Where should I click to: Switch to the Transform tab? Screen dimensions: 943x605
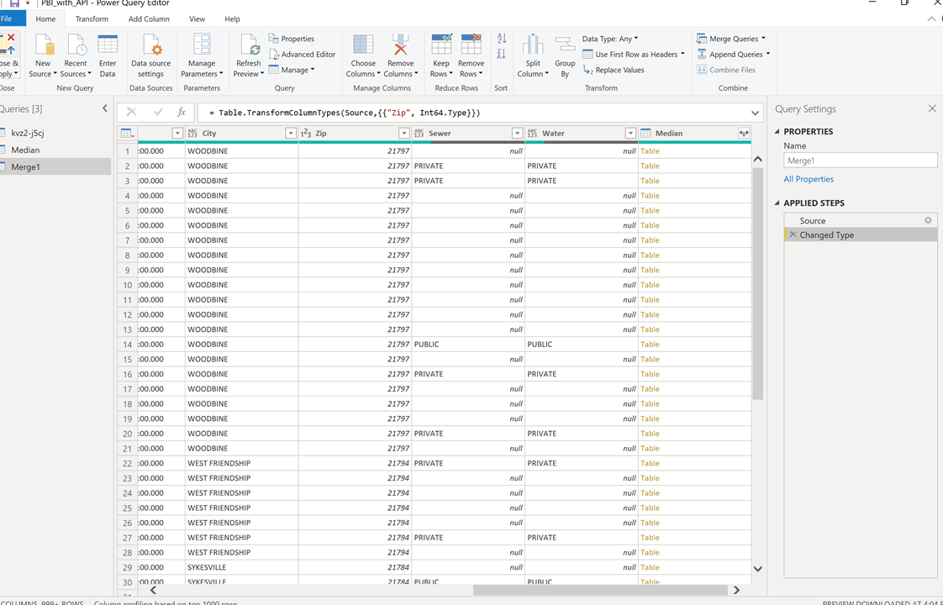pos(92,18)
